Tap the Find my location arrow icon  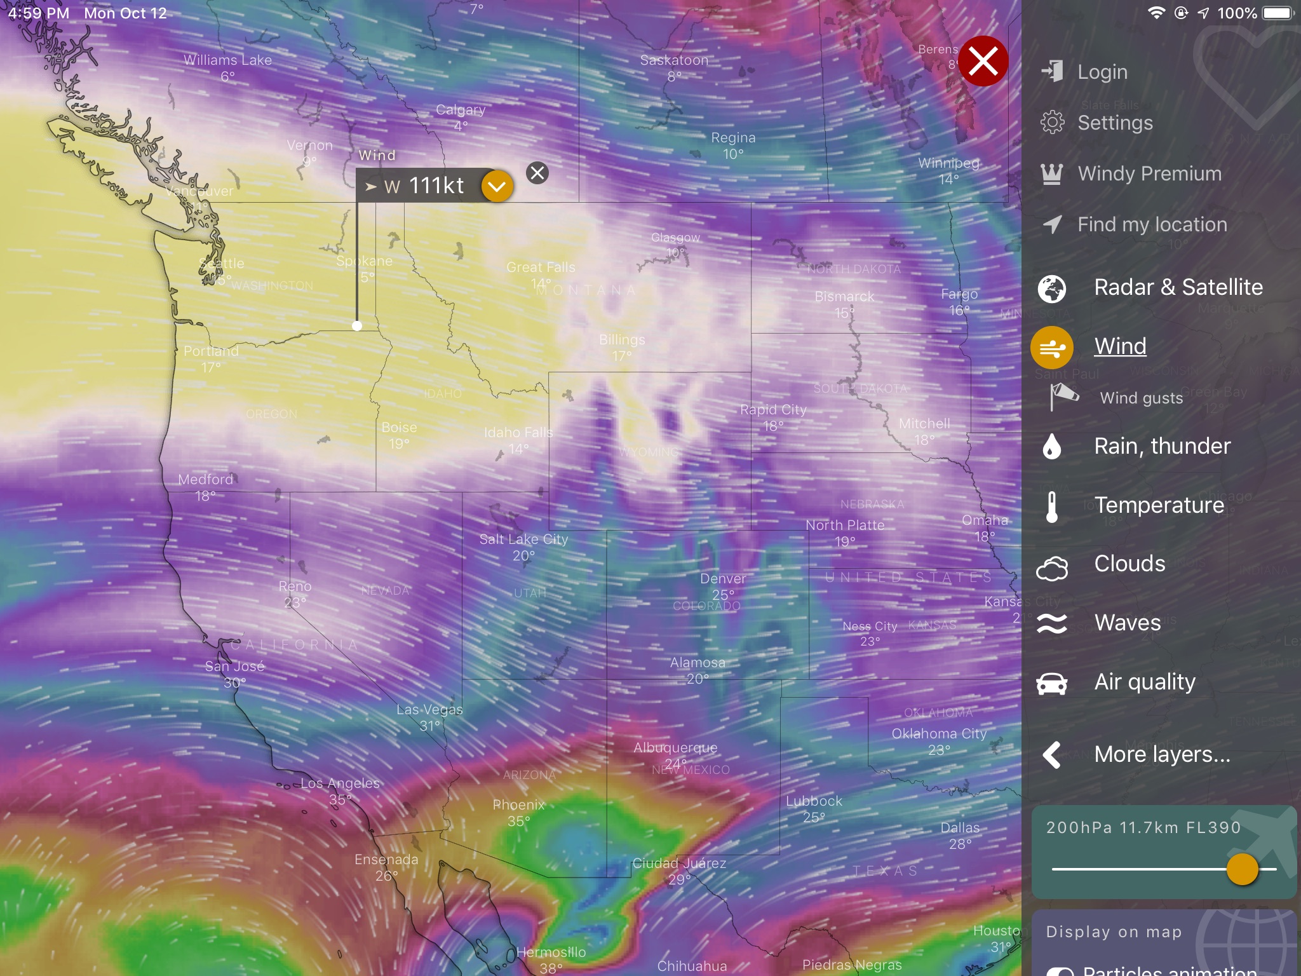[x=1052, y=224]
